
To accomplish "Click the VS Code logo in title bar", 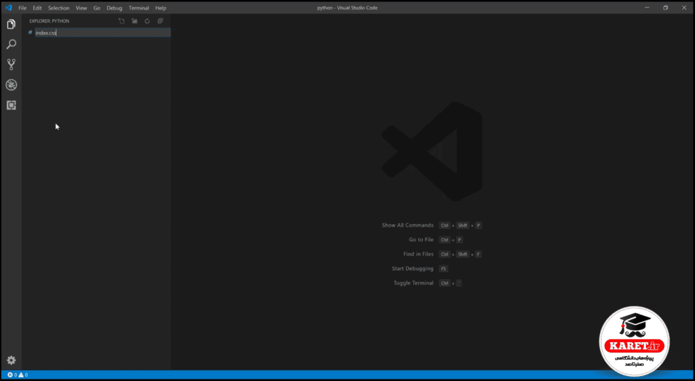I will [8, 7].
